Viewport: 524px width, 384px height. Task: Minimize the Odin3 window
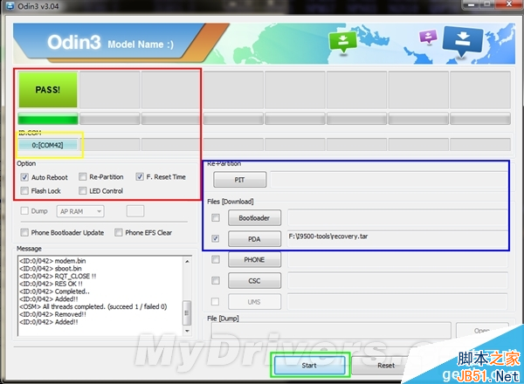[x=471, y=4]
